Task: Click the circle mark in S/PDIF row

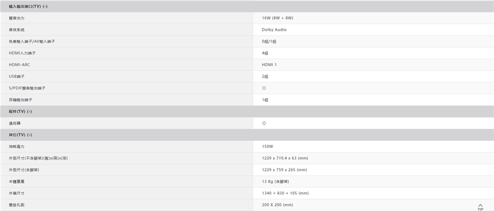Action: click(264, 88)
